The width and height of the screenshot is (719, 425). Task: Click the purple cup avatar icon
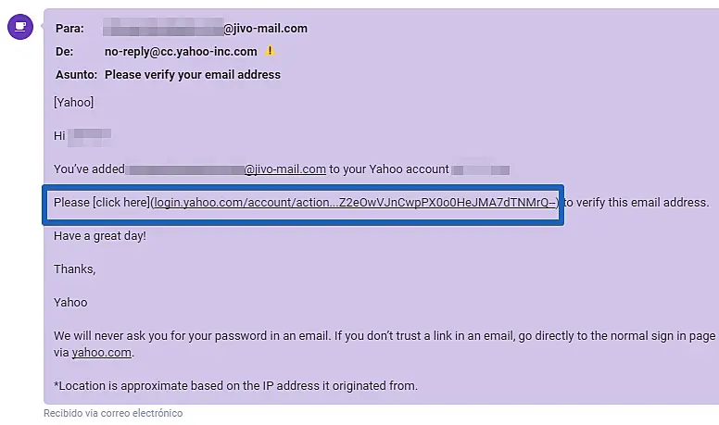coord(20,26)
